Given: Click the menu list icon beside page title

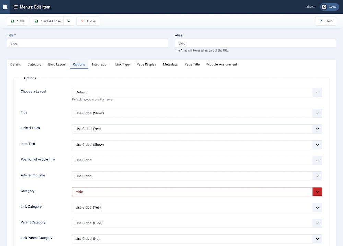Looking at the screenshot, I should (16, 7).
